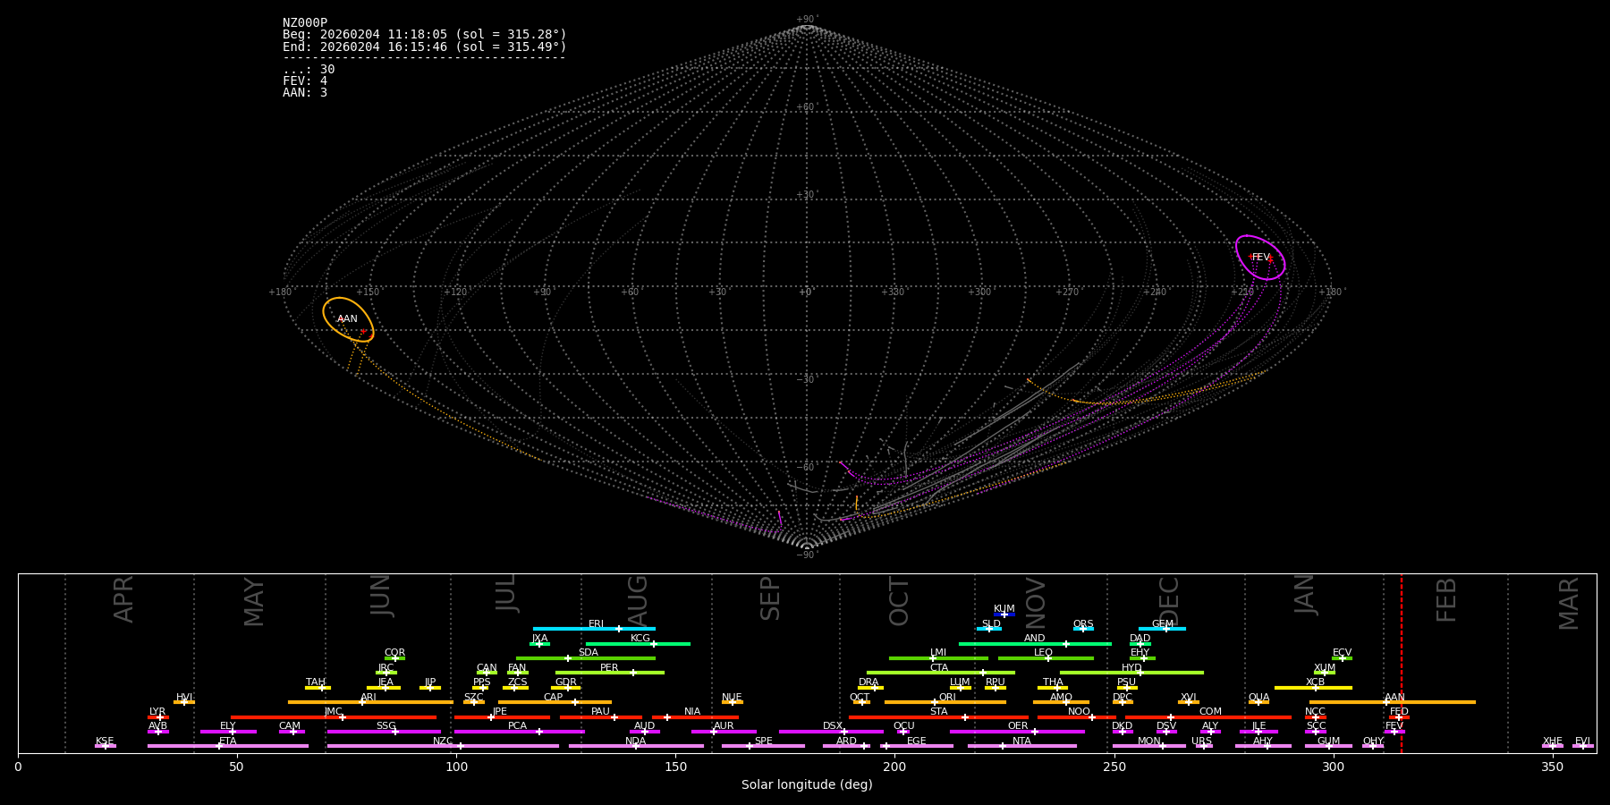Click the HYD shower bar label
Screen dimensions: 1610x805
click(1131, 668)
